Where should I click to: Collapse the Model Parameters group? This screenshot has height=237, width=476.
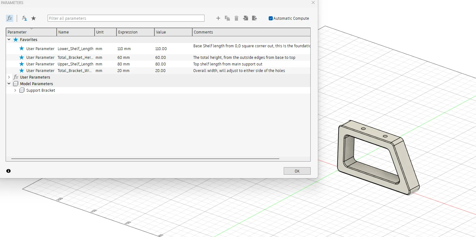(9, 84)
